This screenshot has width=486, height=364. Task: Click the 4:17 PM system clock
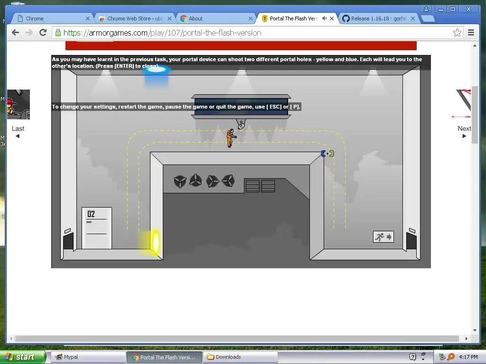pyautogui.click(x=468, y=357)
